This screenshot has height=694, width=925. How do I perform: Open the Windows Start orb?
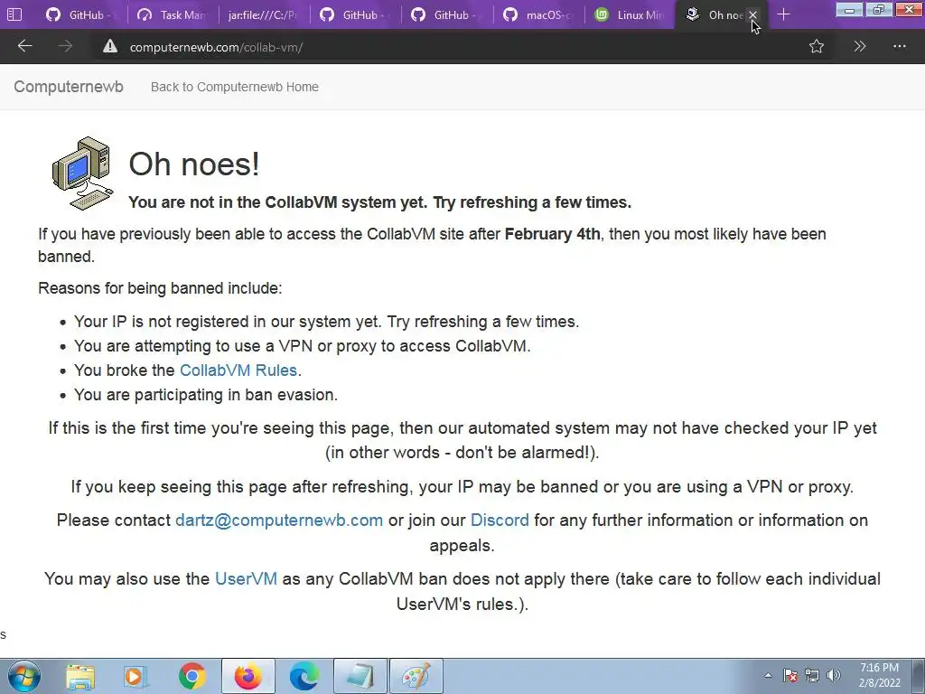[x=24, y=676]
